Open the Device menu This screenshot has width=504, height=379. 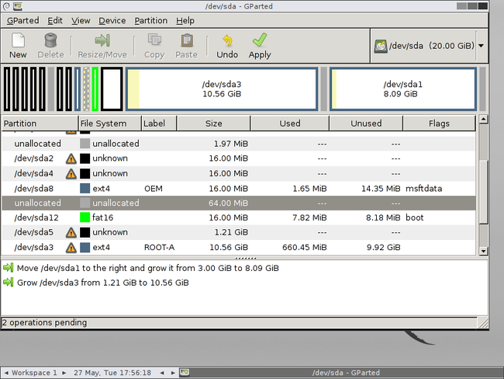point(112,21)
